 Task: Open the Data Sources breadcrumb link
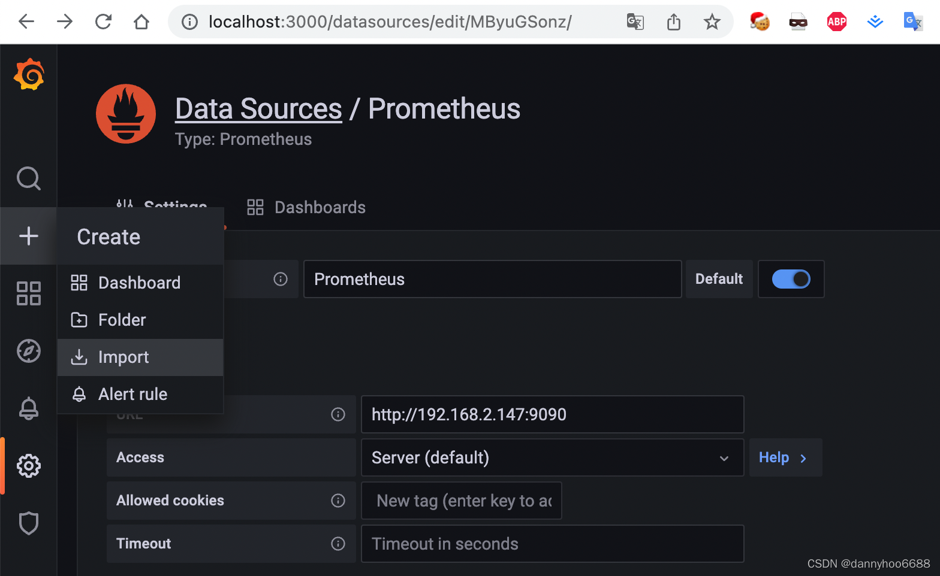(x=258, y=109)
